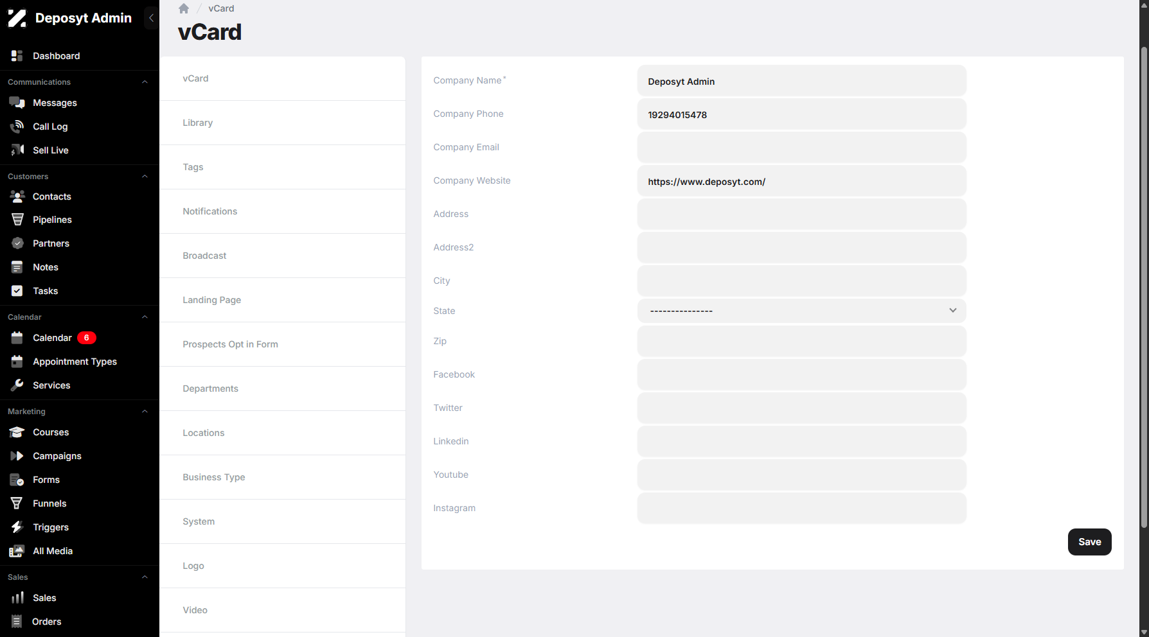Image resolution: width=1149 pixels, height=637 pixels.
Task: Open the Logo settings tab
Action: click(282, 566)
